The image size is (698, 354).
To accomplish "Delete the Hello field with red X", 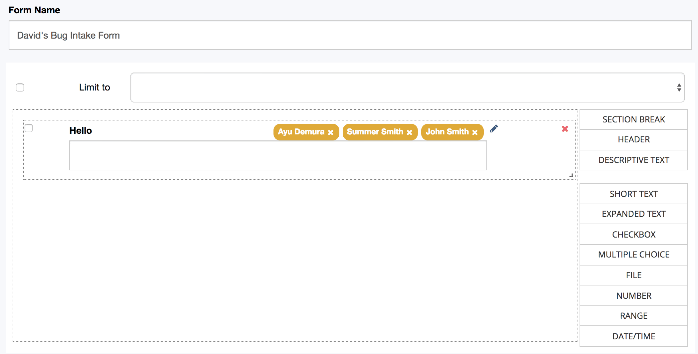I will coord(565,129).
